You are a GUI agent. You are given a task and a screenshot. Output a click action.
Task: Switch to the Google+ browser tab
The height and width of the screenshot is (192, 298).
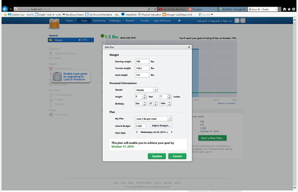(203, 9)
